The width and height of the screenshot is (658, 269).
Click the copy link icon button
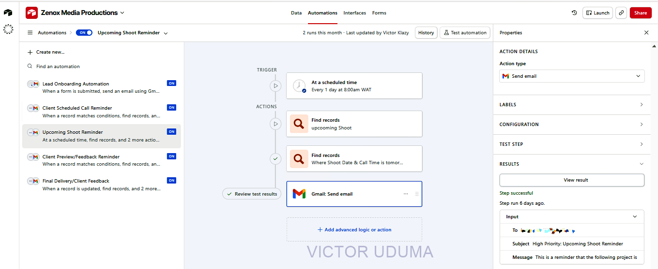pos(621,13)
